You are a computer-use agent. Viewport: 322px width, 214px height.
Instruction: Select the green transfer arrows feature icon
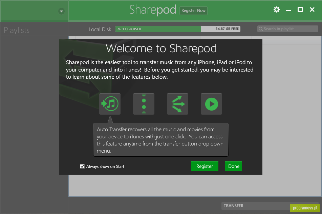click(178, 104)
